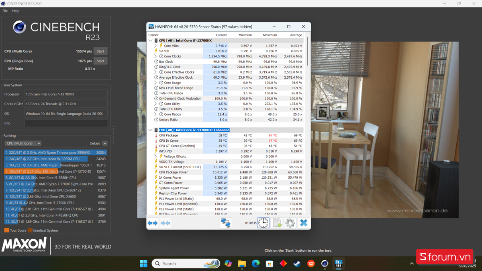Select the Intel Core i9-9880H ranking entry
This screenshot has width=482, height=271.
pos(56,177)
